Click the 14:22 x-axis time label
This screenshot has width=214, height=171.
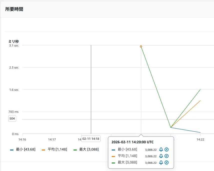[200, 139]
